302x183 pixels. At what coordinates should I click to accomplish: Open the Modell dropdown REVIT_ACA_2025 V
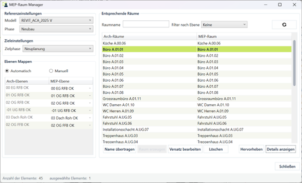click(x=56, y=20)
